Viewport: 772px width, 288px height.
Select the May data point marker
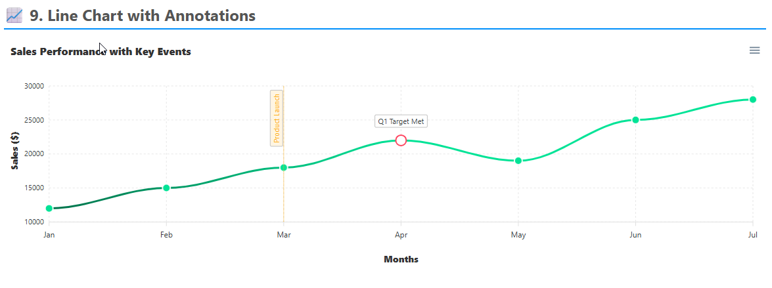pos(518,161)
